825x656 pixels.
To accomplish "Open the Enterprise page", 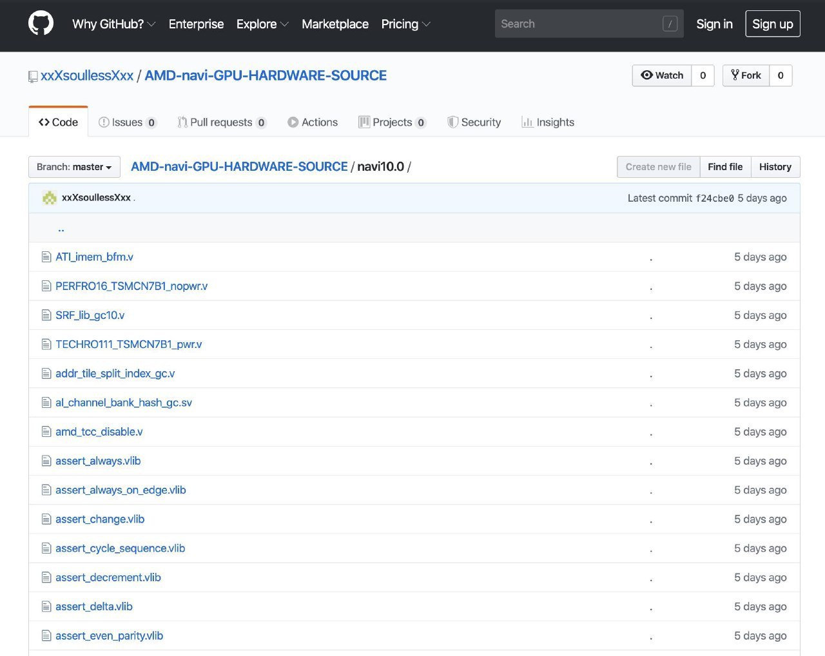I will pos(196,24).
